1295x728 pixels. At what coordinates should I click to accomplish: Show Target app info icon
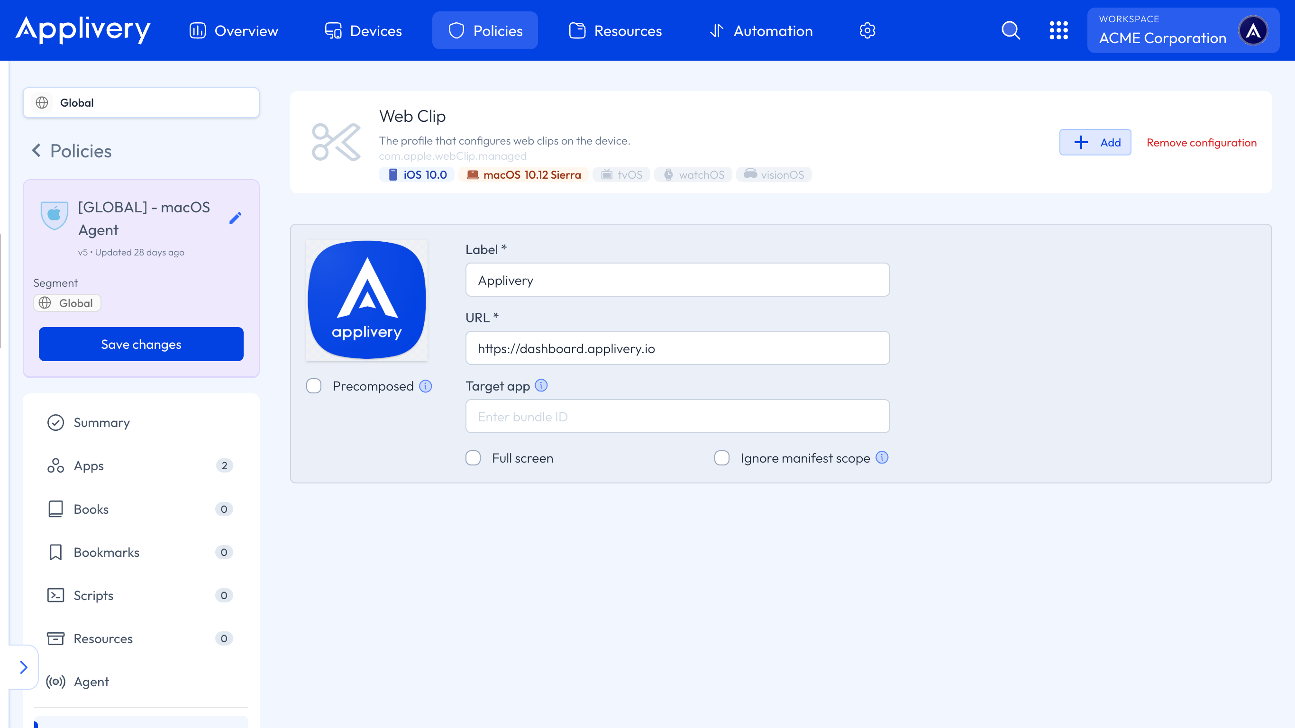[541, 385]
